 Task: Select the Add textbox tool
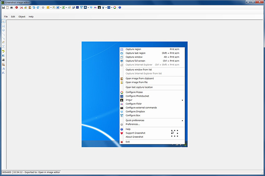[4, 46]
